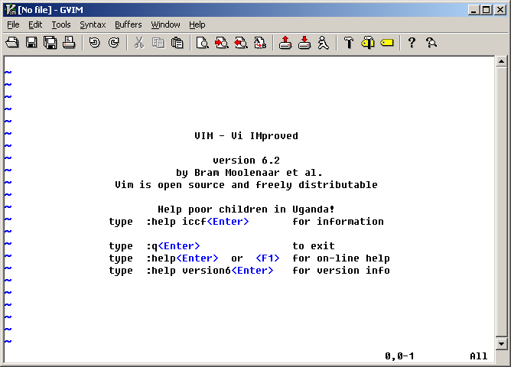511x367 pixels.
Task: Click the Build tags icon
Action: (x=368, y=43)
